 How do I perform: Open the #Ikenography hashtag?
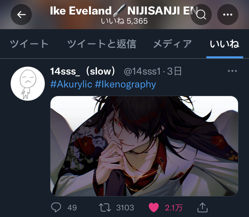pyautogui.click(x=125, y=84)
